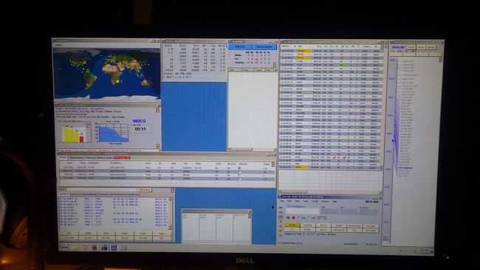Screen dimensions: 480x270
Task: Open the Config menu in entry window
Action: click(x=315, y=201)
